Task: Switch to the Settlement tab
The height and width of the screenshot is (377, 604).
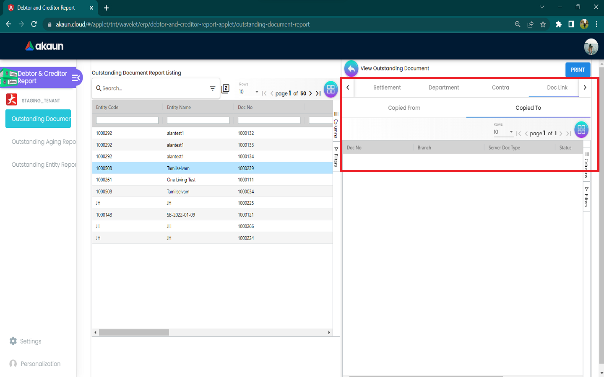Action: pos(387,88)
